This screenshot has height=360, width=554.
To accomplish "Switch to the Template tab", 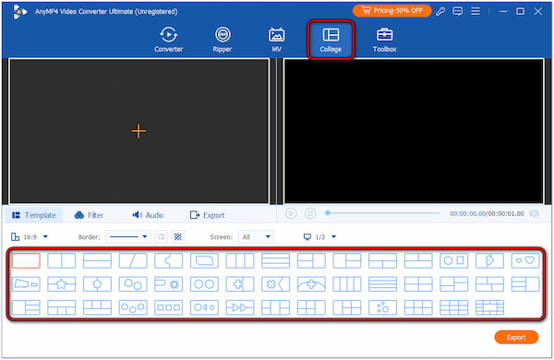I will click(x=34, y=215).
